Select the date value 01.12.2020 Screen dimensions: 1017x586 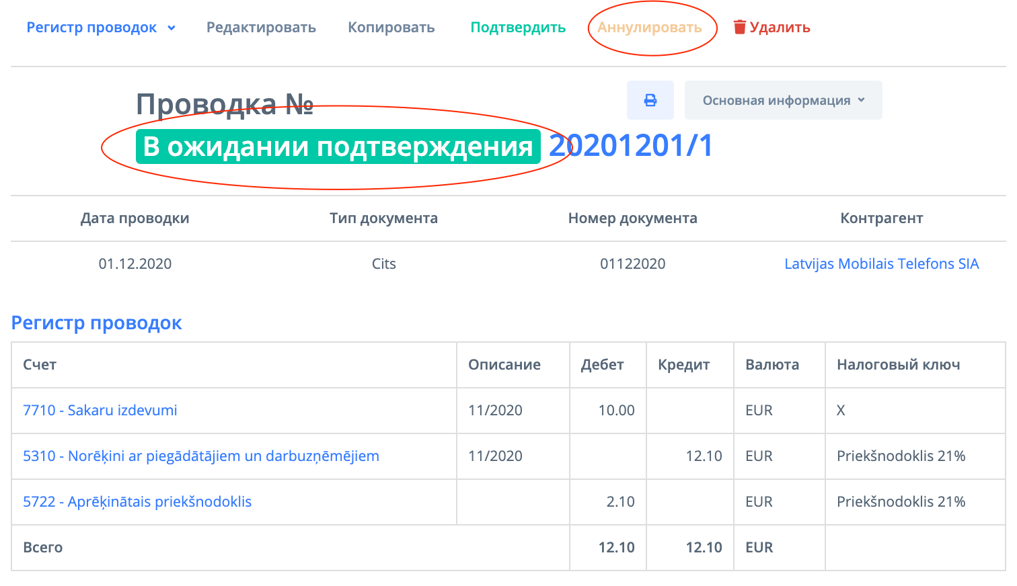coord(135,263)
